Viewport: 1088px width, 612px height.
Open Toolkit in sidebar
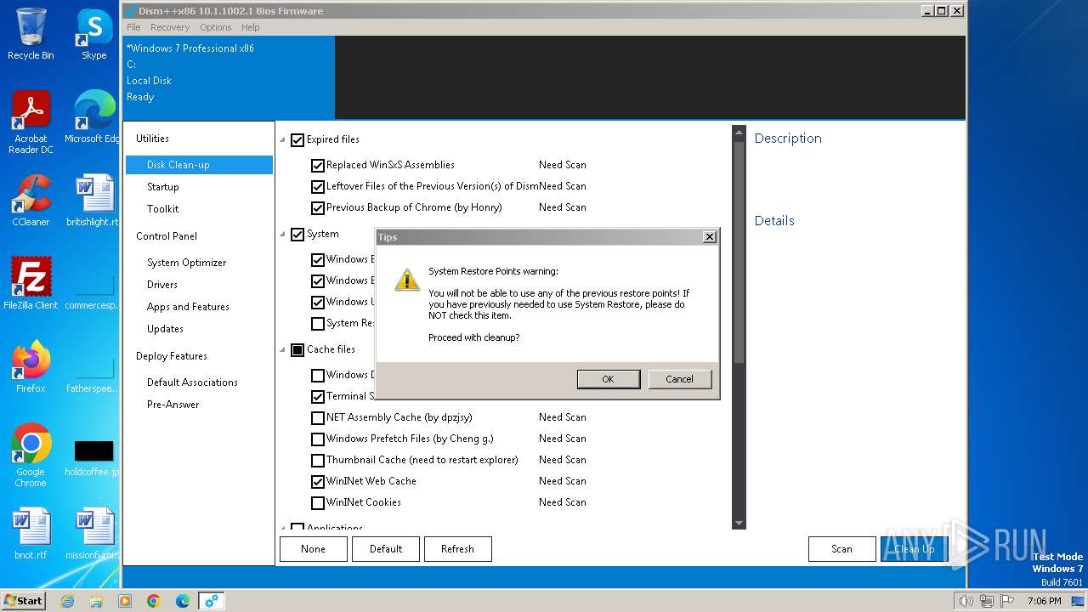pyautogui.click(x=163, y=209)
